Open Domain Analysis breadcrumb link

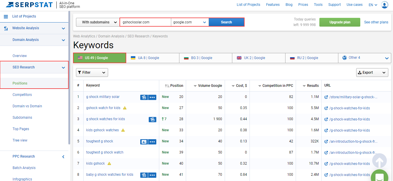pyautogui.click(x=111, y=36)
